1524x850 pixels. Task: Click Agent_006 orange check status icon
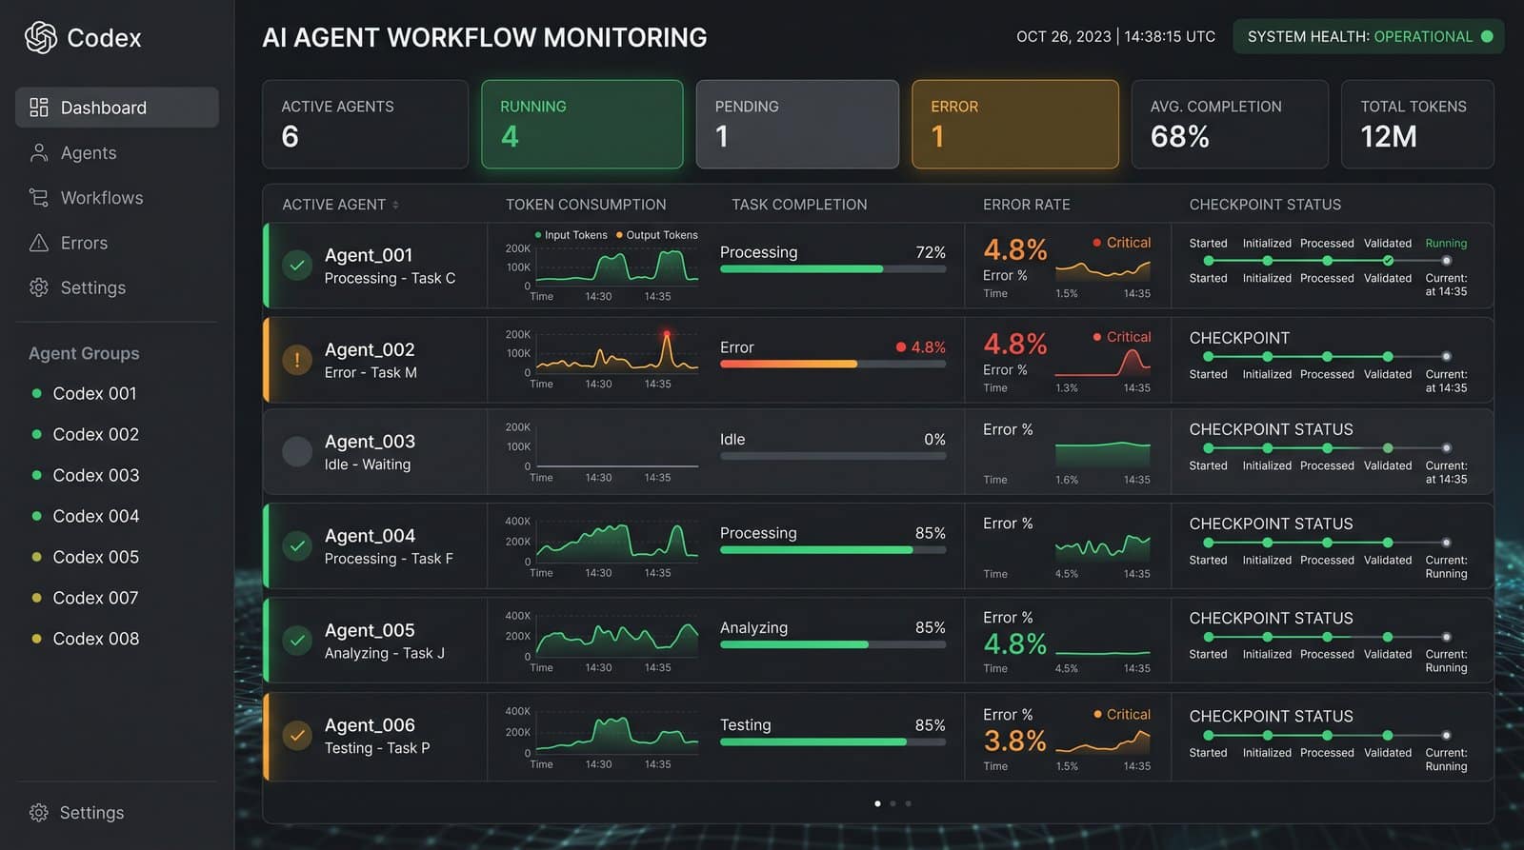pos(297,735)
